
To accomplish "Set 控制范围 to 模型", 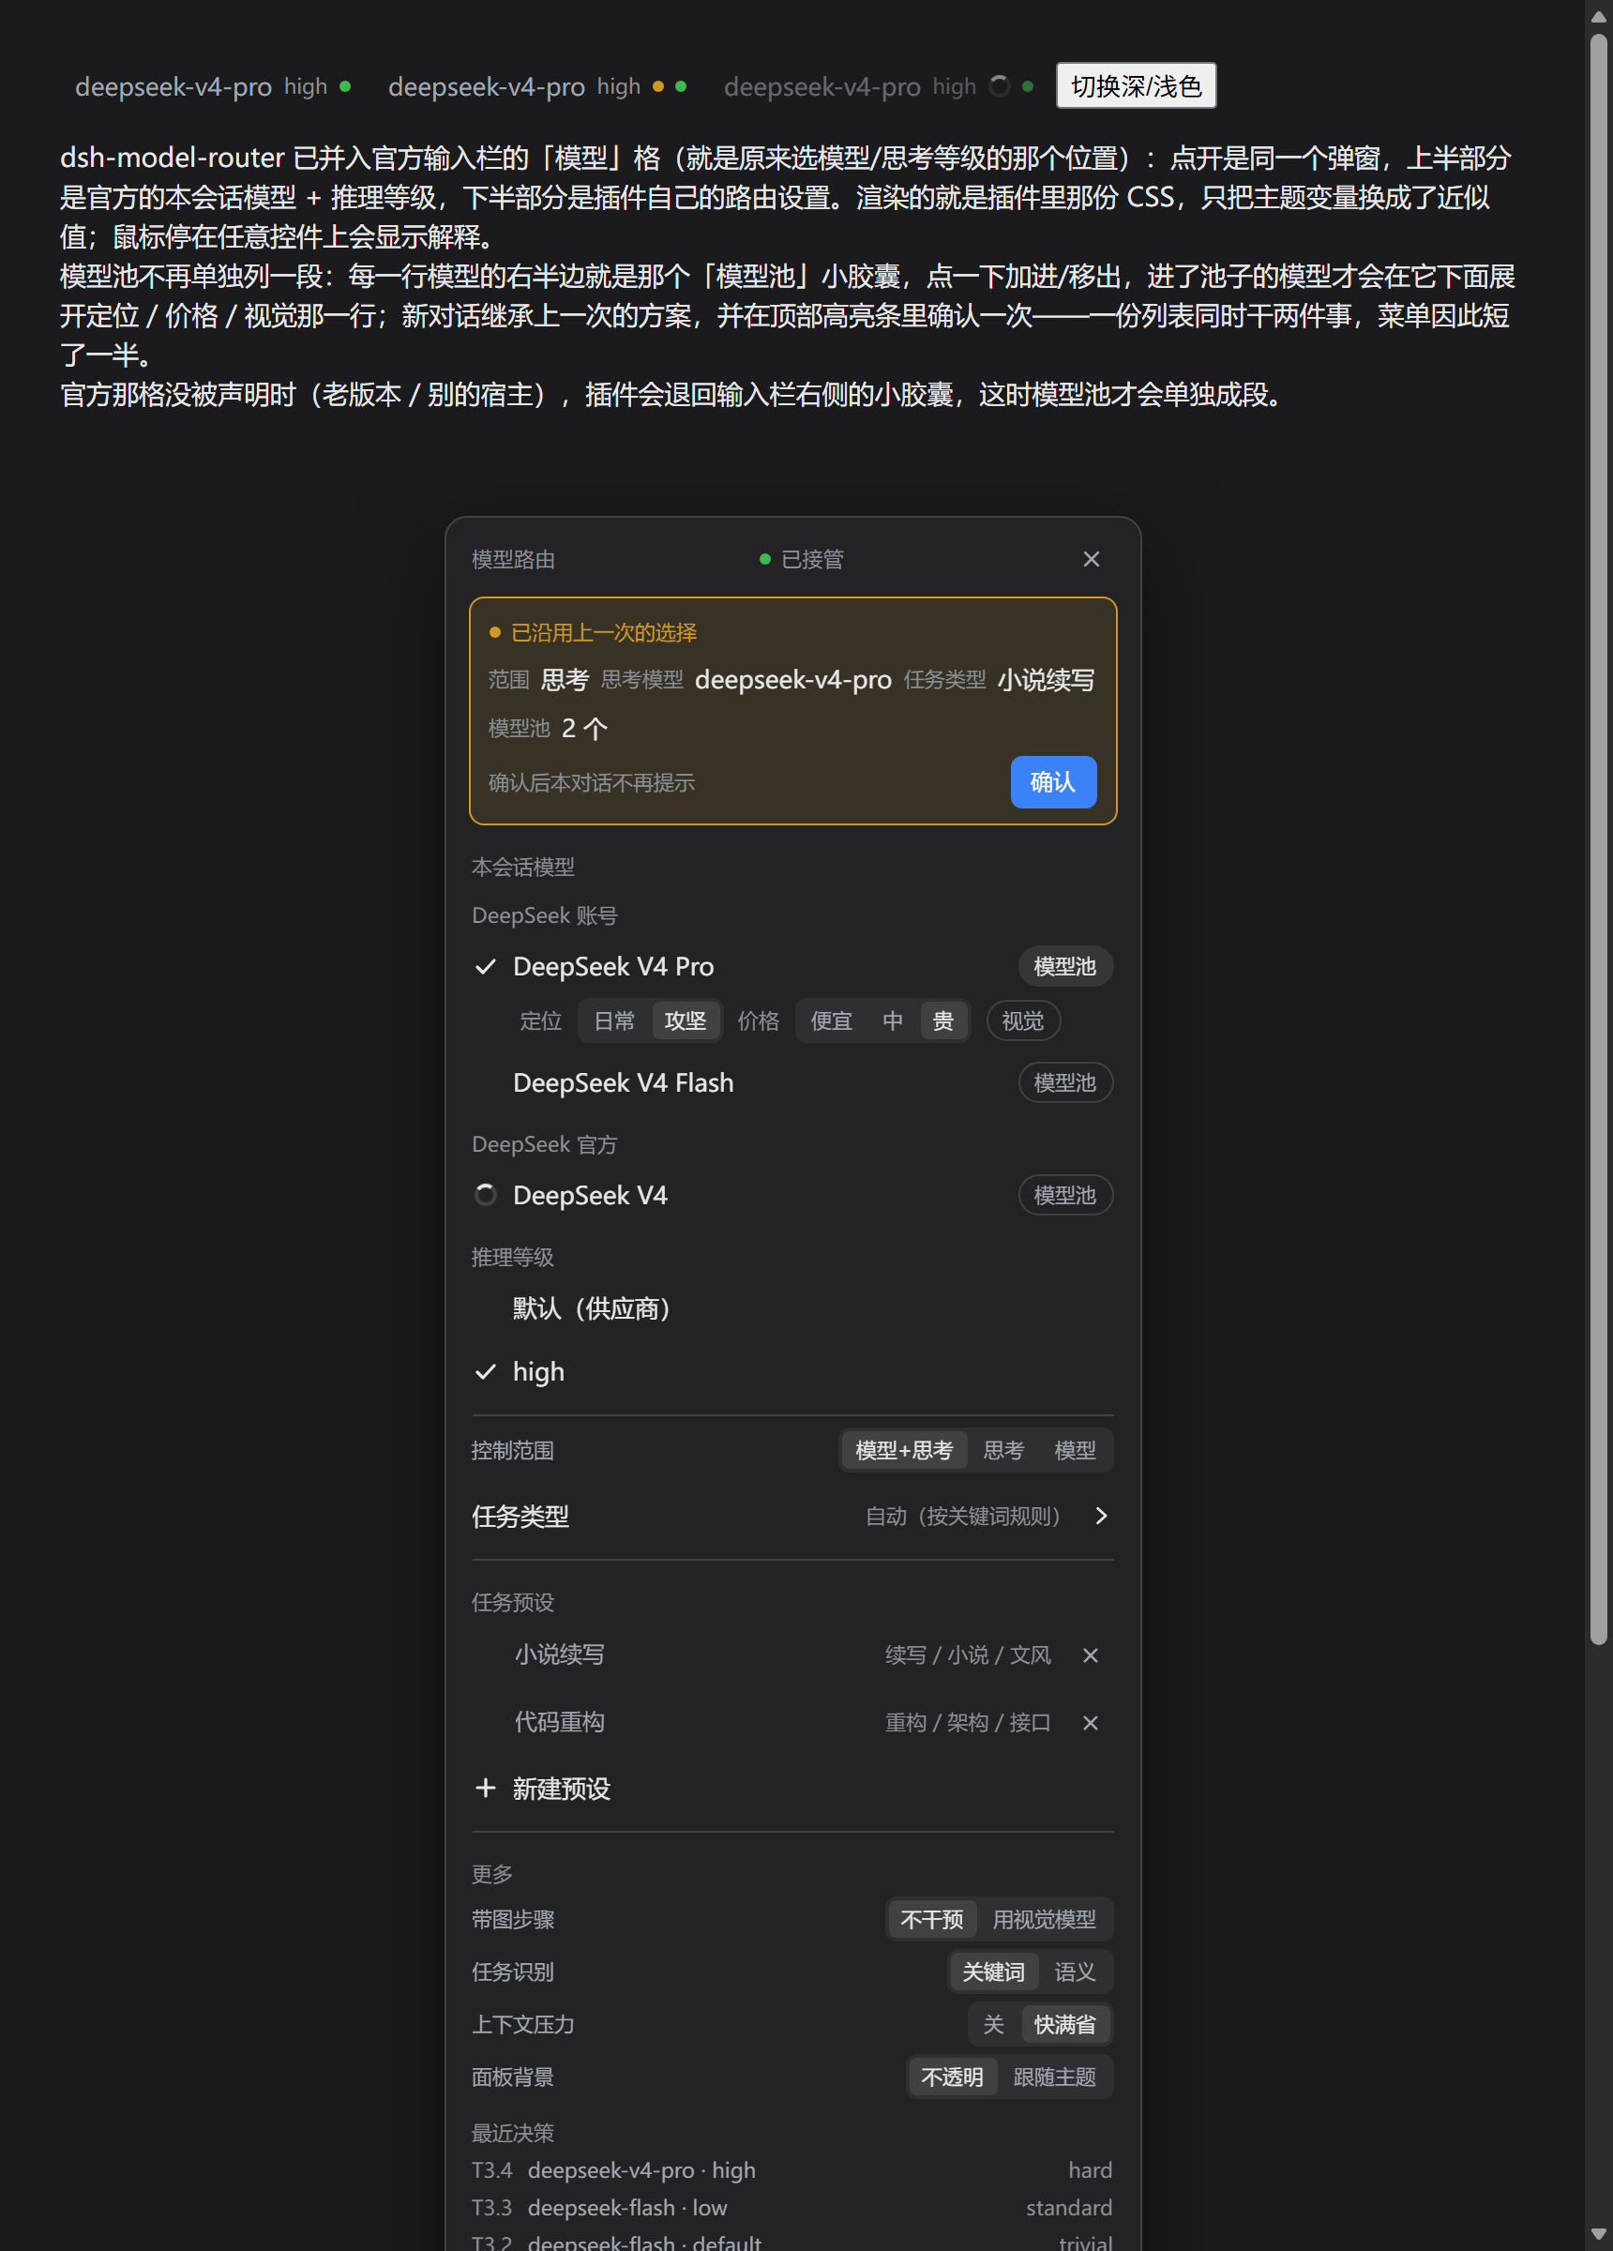I will tap(1075, 1451).
